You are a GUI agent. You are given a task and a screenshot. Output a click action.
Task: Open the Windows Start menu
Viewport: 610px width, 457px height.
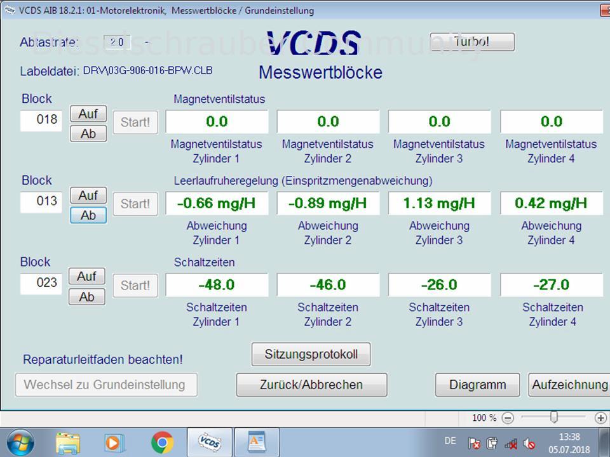point(20,442)
